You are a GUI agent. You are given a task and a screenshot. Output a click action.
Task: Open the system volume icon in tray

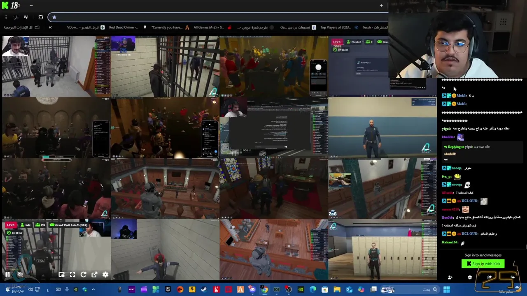click(30, 290)
